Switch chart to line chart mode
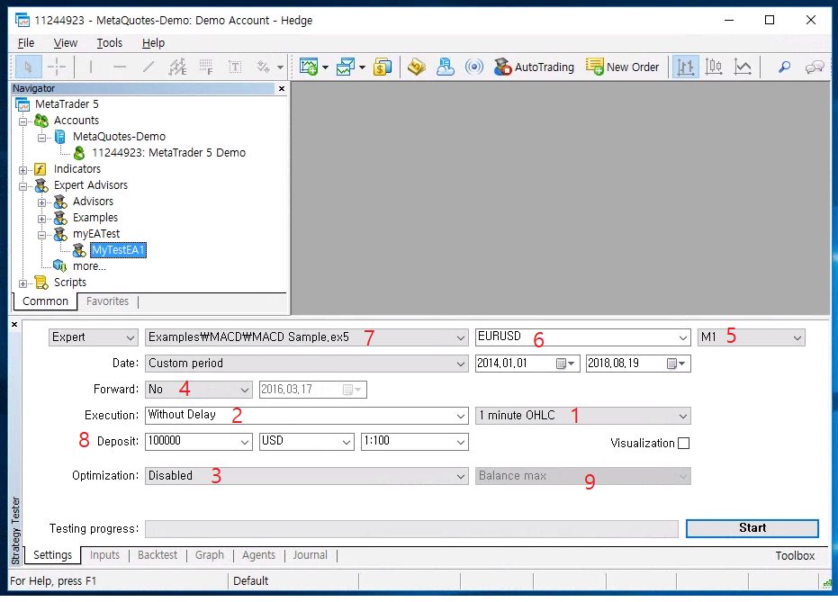 [743, 67]
